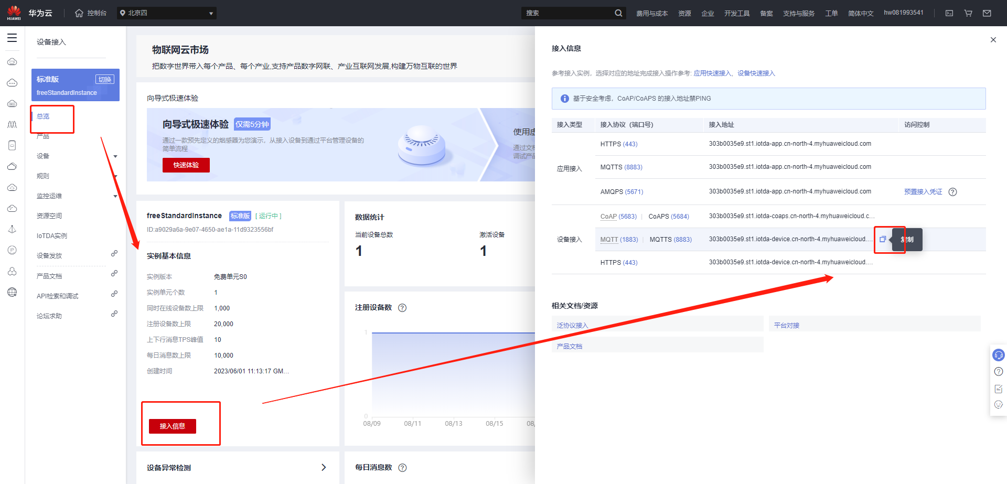Open 产品文档 link under 相关文档/资源
Image resolution: width=1007 pixels, height=484 pixels.
point(570,347)
